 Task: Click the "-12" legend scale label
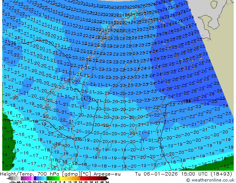tap(50, 182)
